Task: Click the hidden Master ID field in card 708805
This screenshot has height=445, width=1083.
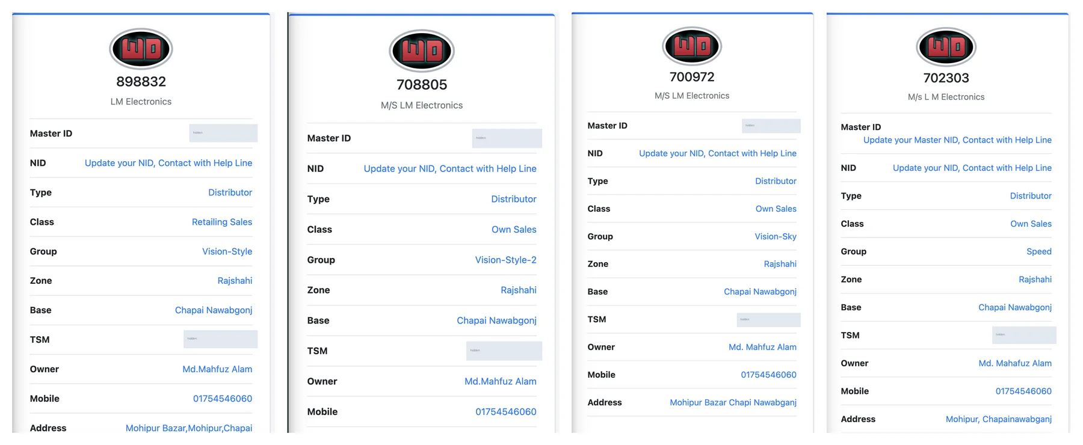Action: 507,138
